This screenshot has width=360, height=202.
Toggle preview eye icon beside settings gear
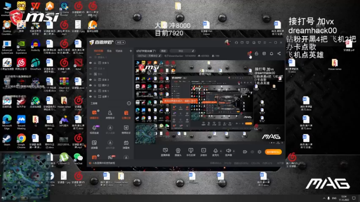[x=252, y=152]
